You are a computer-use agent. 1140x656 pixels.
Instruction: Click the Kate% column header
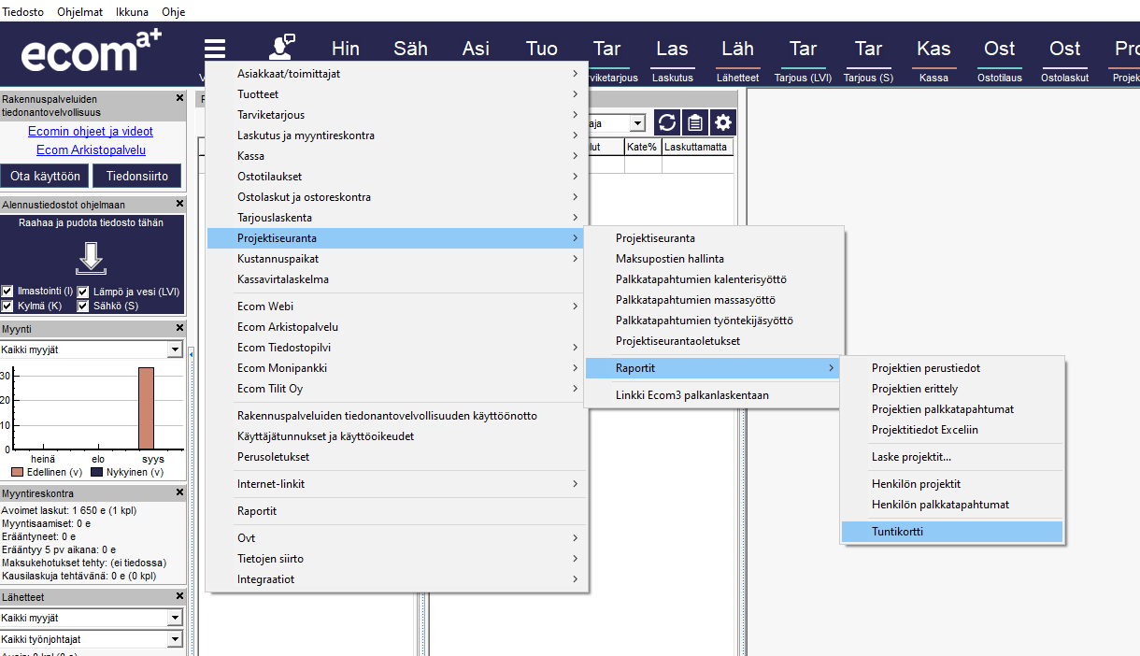(x=643, y=147)
